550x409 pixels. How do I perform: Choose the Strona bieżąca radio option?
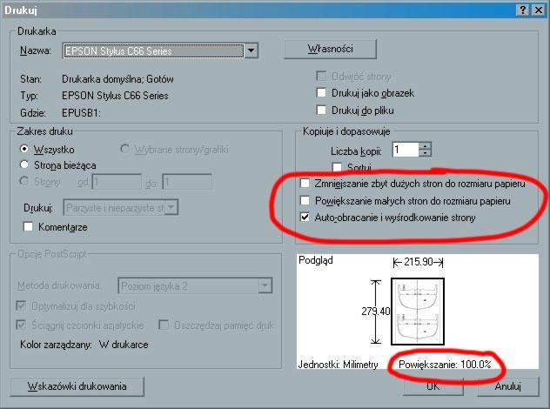click(25, 165)
